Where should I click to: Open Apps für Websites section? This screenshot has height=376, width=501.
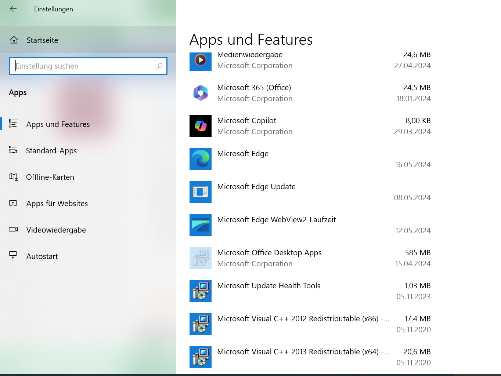57,204
